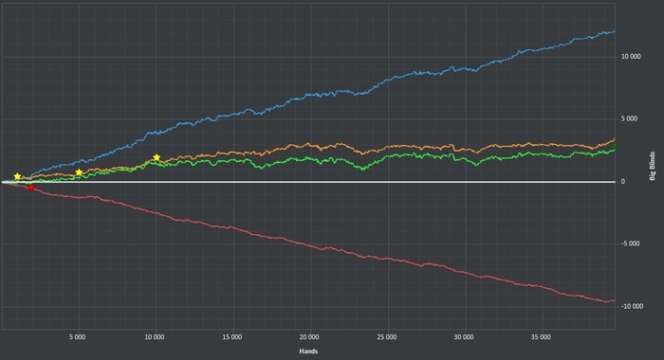This screenshot has height=360, width=664.
Task: Click the '35 000' x-axis tick label
Action: coord(542,337)
